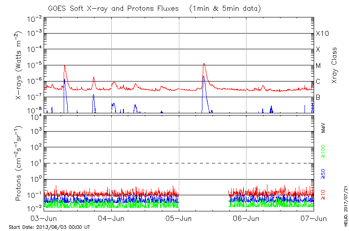This screenshot has height=231, width=349.
Task: Select the red ≥10 MeV legend label
Action: tap(324, 195)
